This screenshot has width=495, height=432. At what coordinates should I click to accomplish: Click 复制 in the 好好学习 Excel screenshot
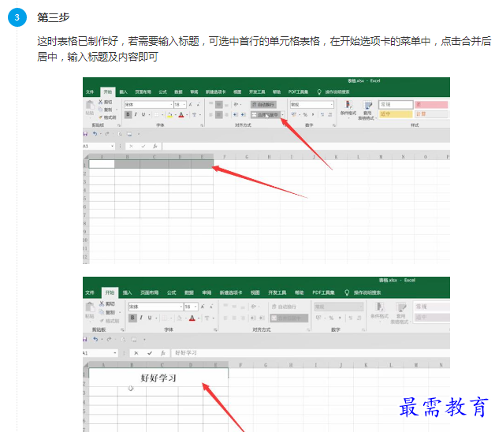pyautogui.click(x=107, y=312)
